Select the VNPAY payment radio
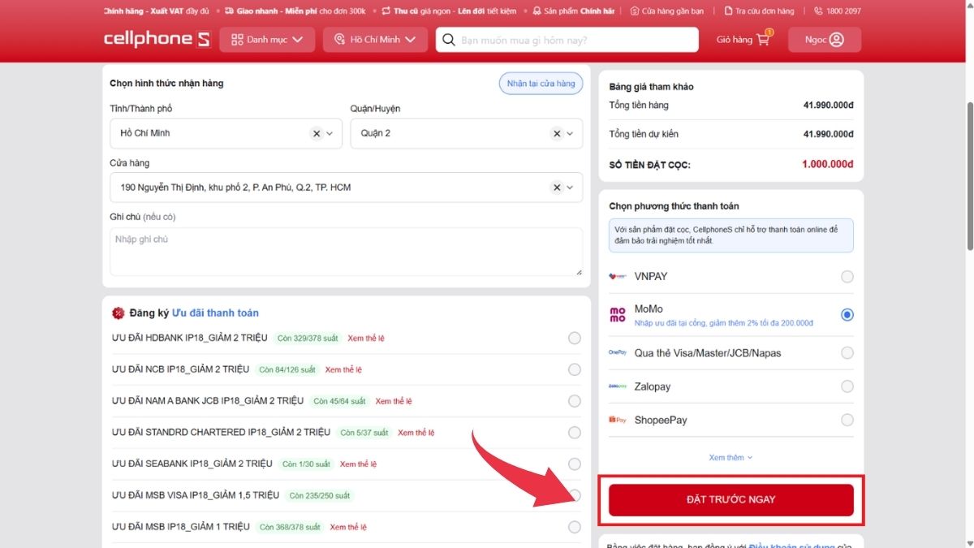 click(847, 277)
